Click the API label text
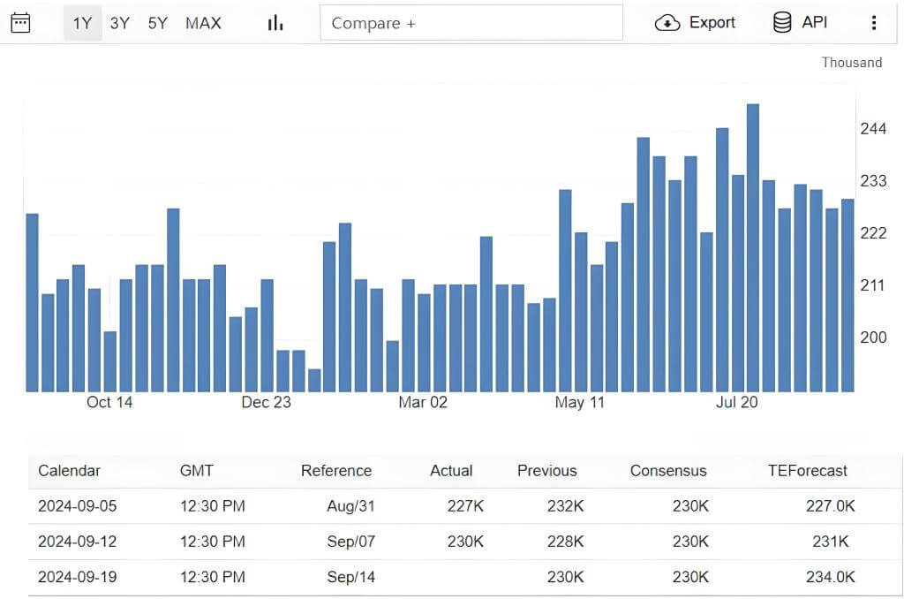The width and height of the screenshot is (904, 599). 814,23
